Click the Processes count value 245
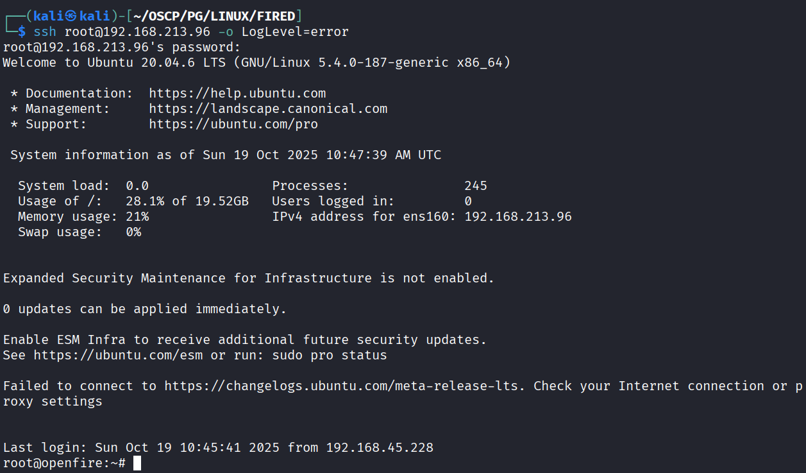Screen dimensions: 806x473 pyautogui.click(x=476, y=186)
